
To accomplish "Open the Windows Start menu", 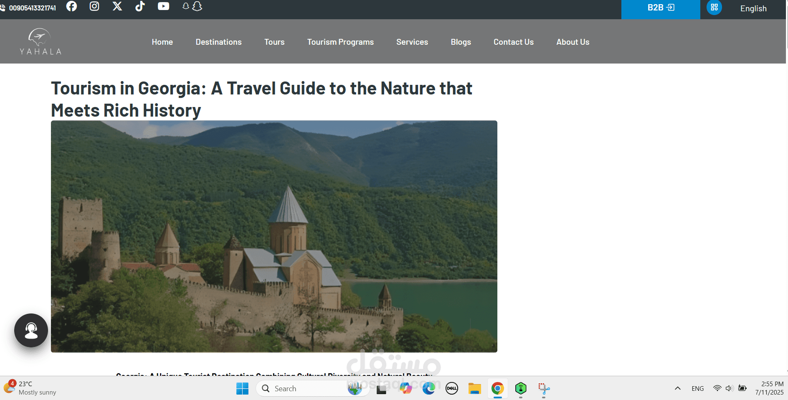I will (242, 389).
